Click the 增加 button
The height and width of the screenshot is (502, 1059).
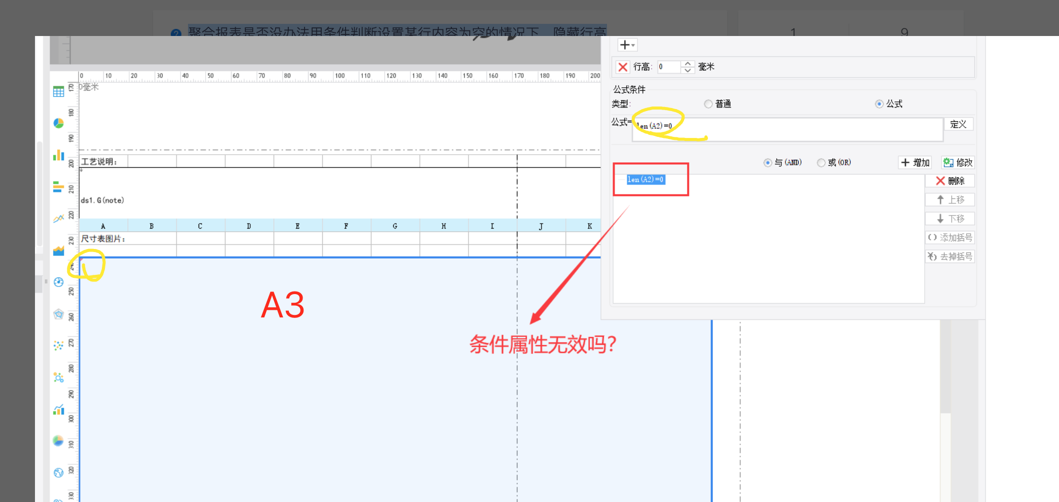click(915, 163)
